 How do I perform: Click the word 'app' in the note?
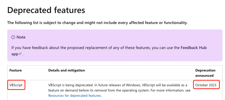(x=15, y=54)
